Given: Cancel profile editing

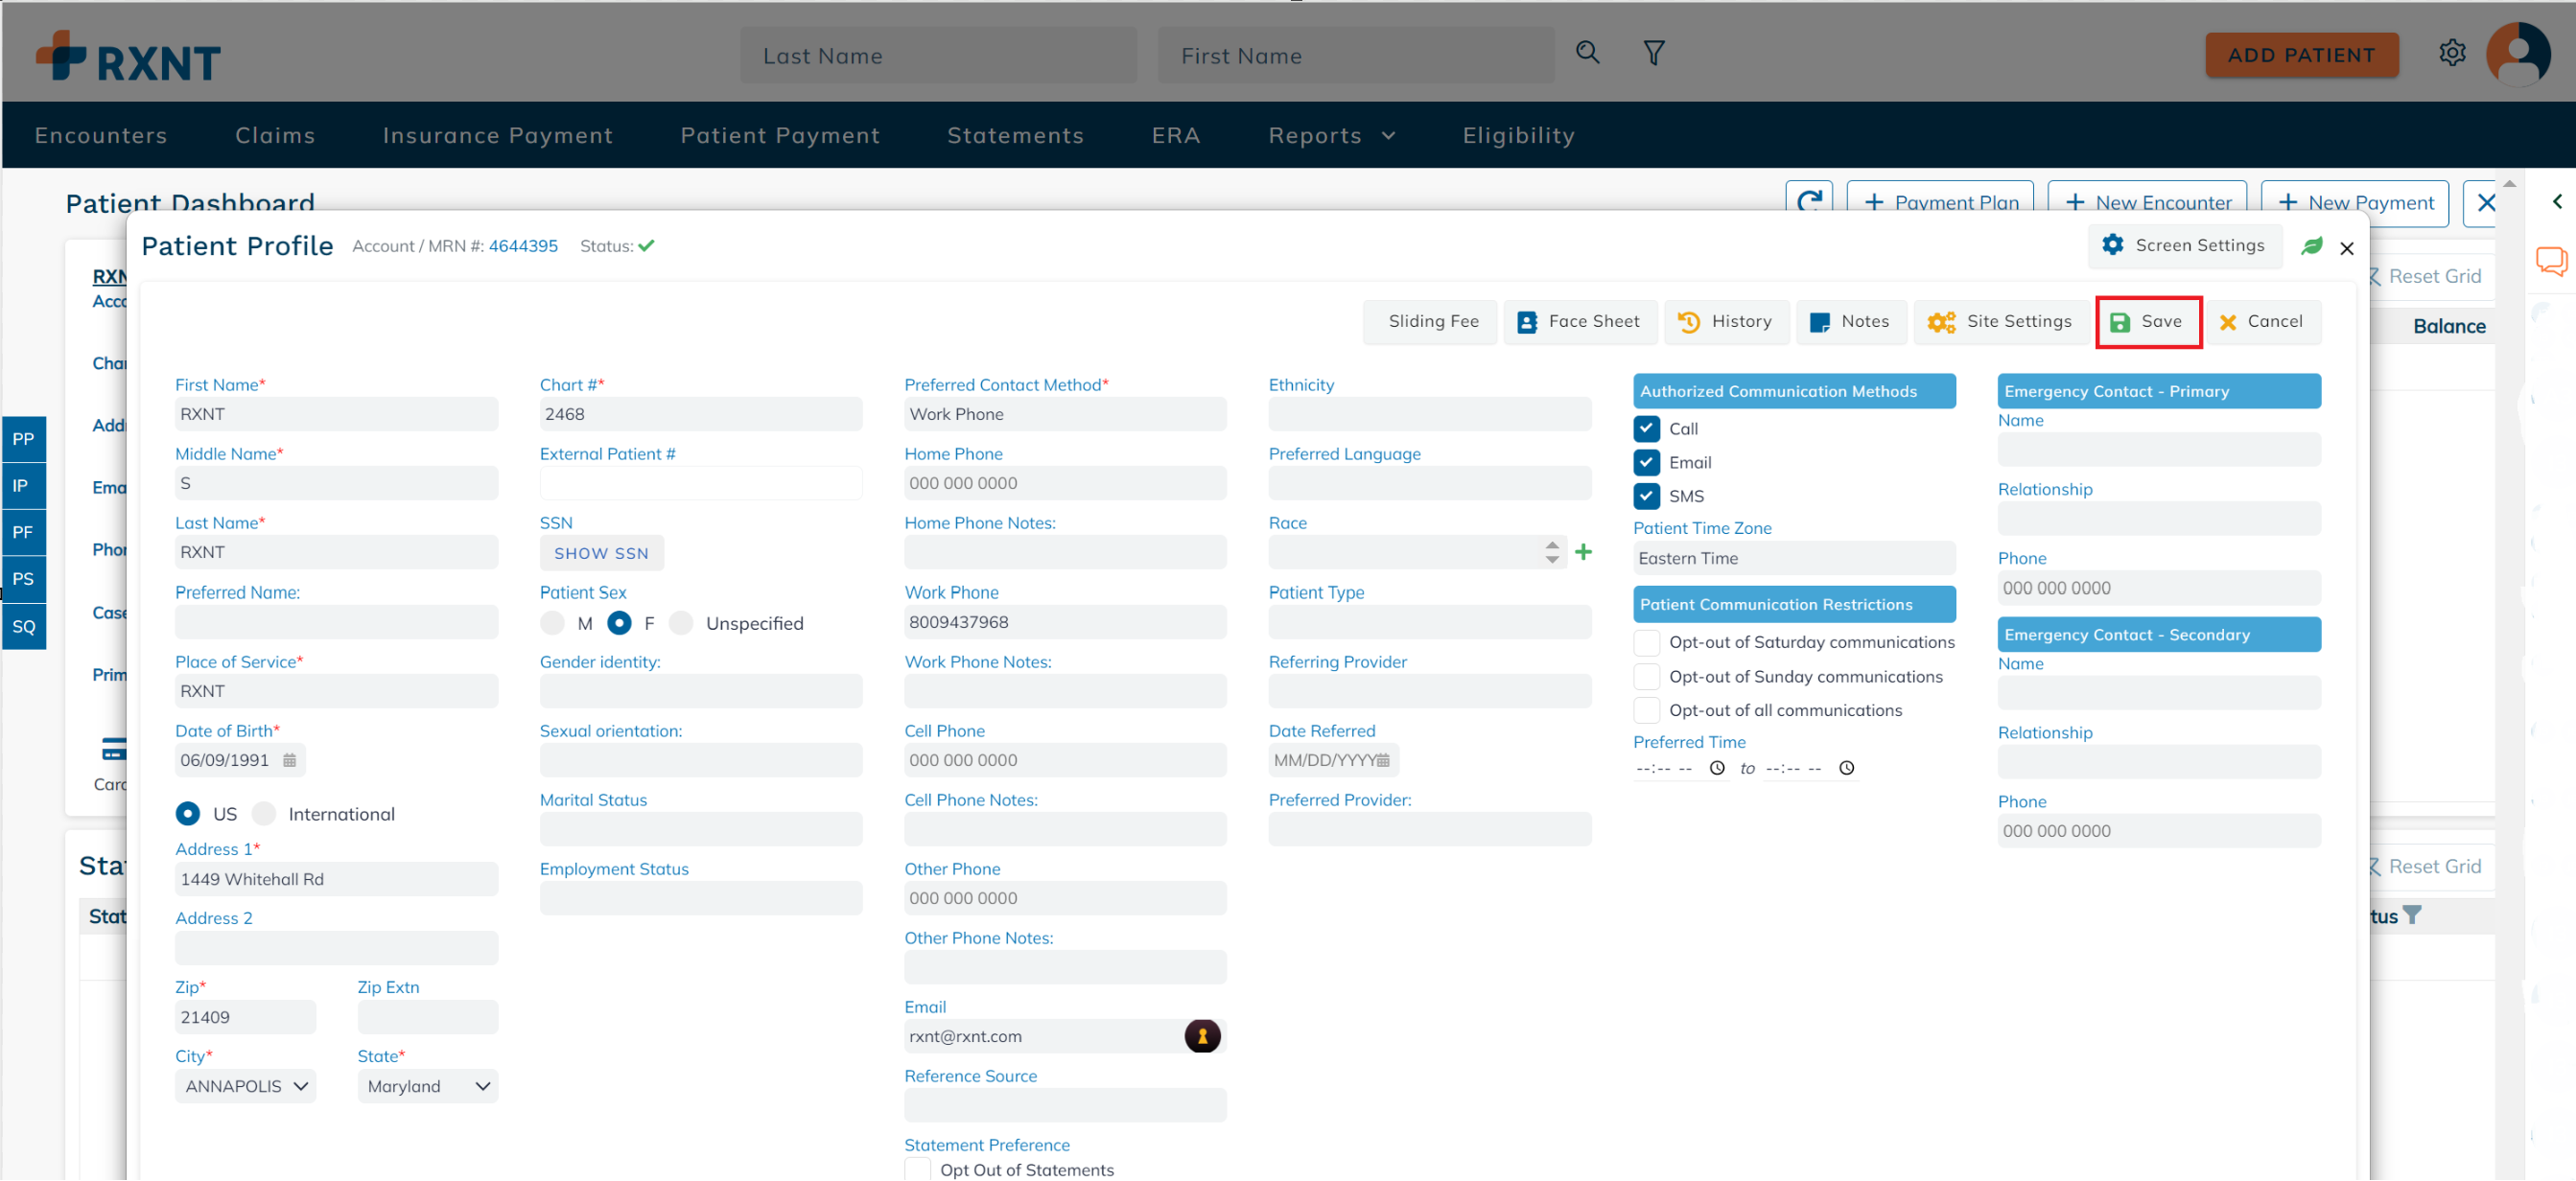Looking at the screenshot, I should point(2262,322).
